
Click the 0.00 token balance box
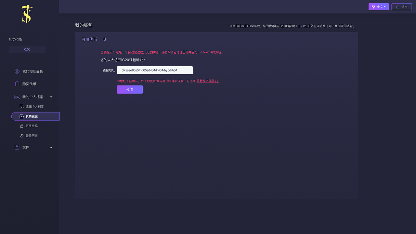click(27, 49)
